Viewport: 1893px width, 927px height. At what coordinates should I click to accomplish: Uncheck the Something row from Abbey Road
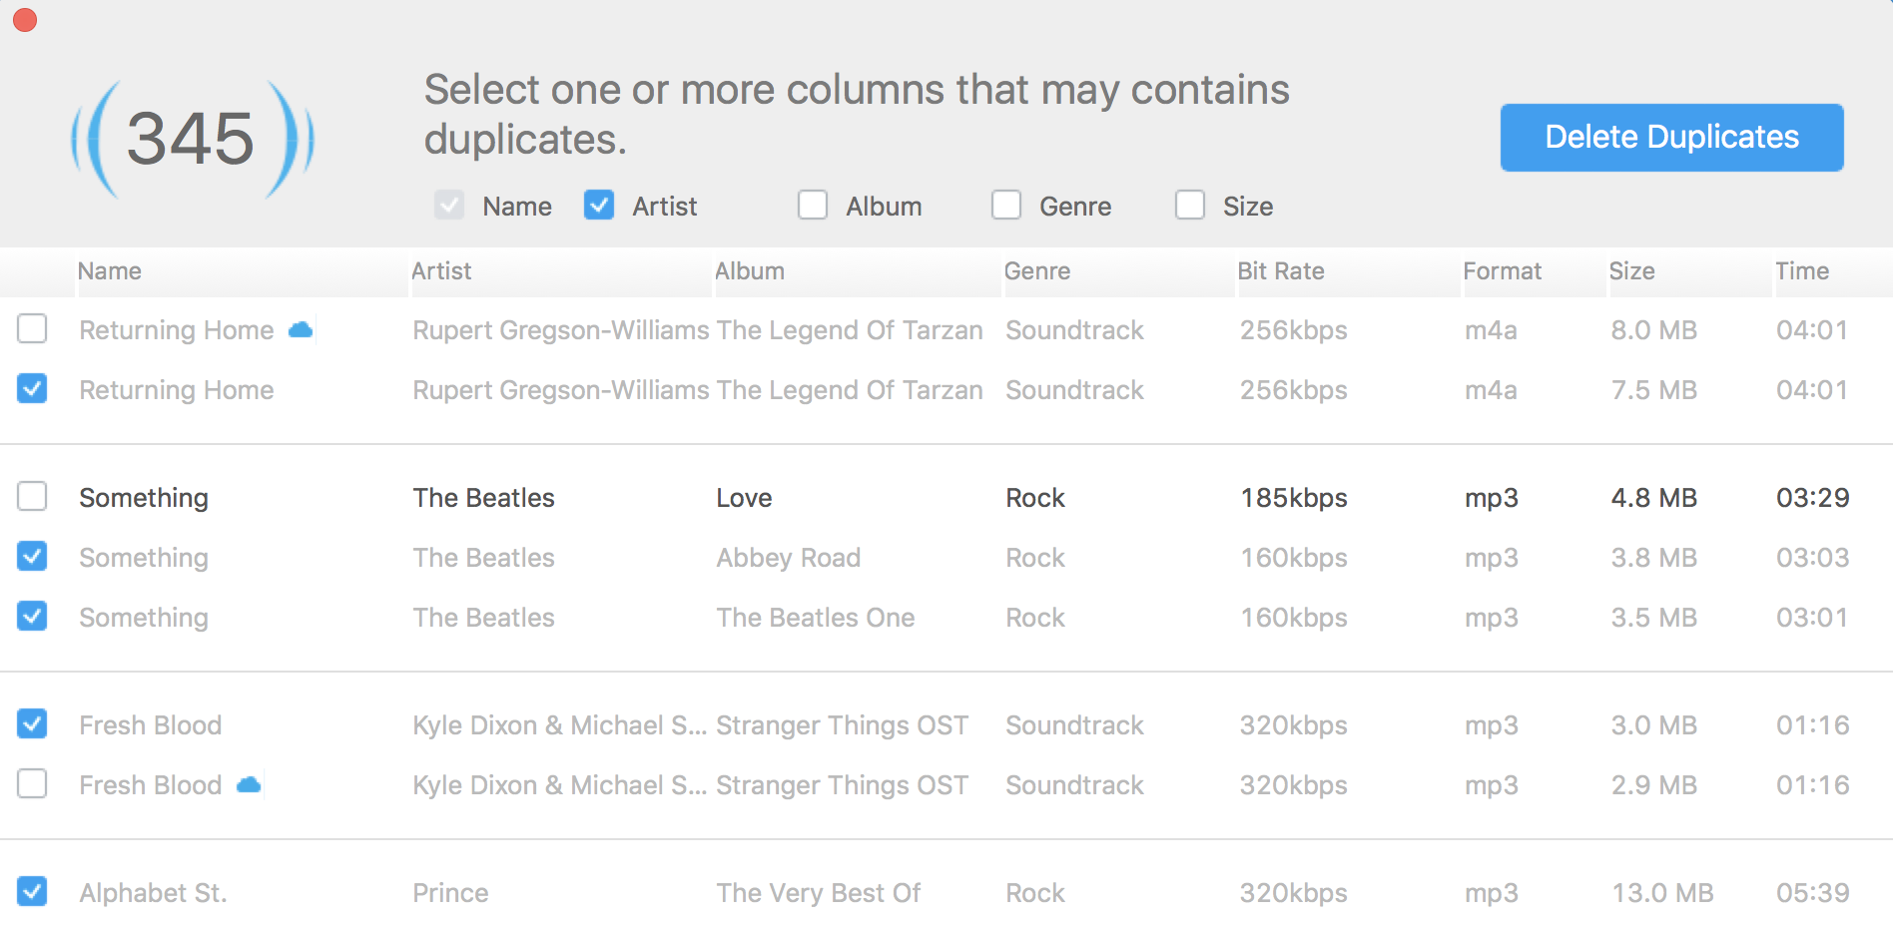(32, 556)
